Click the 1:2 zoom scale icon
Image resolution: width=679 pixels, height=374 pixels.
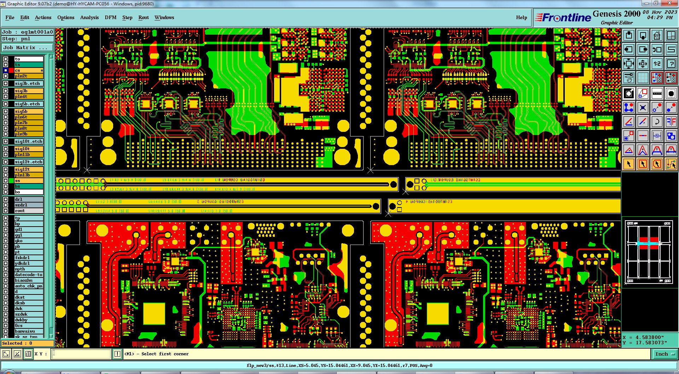(657, 64)
